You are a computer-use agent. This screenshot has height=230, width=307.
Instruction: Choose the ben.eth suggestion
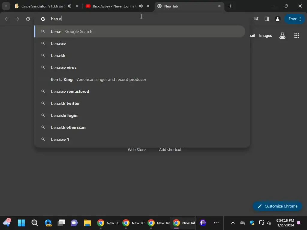coord(140,55)
